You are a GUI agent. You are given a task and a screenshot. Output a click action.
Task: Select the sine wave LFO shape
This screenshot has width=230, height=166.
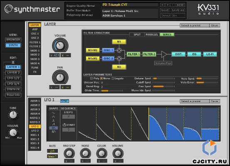[x=54, y=113]
